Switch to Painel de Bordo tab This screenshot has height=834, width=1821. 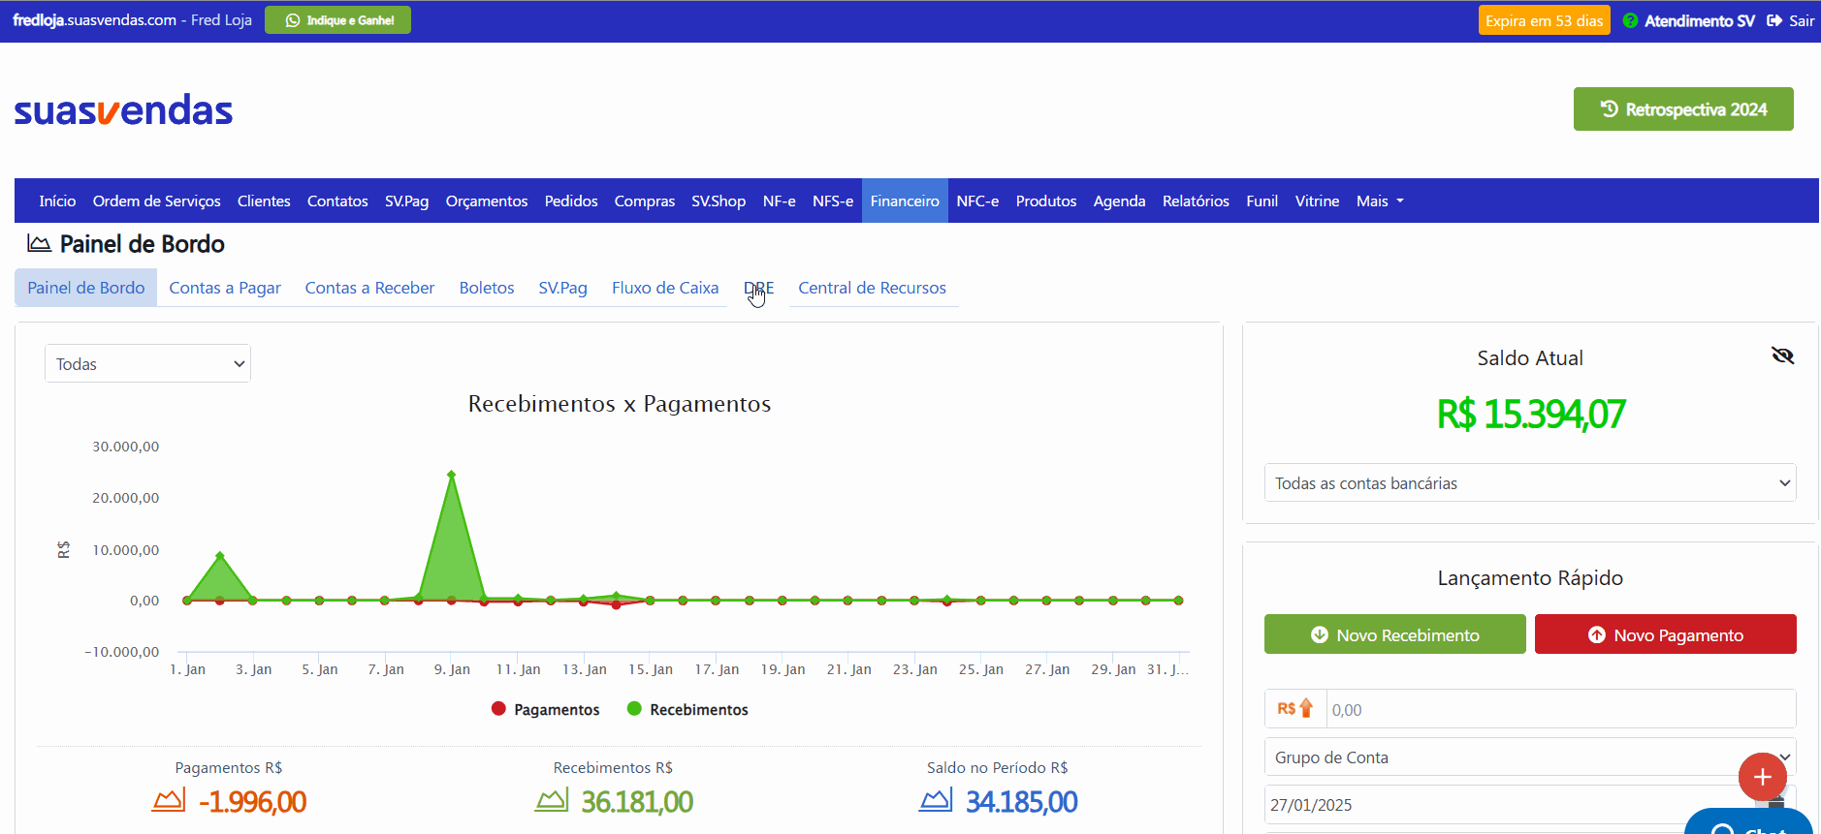pos(86,288)
